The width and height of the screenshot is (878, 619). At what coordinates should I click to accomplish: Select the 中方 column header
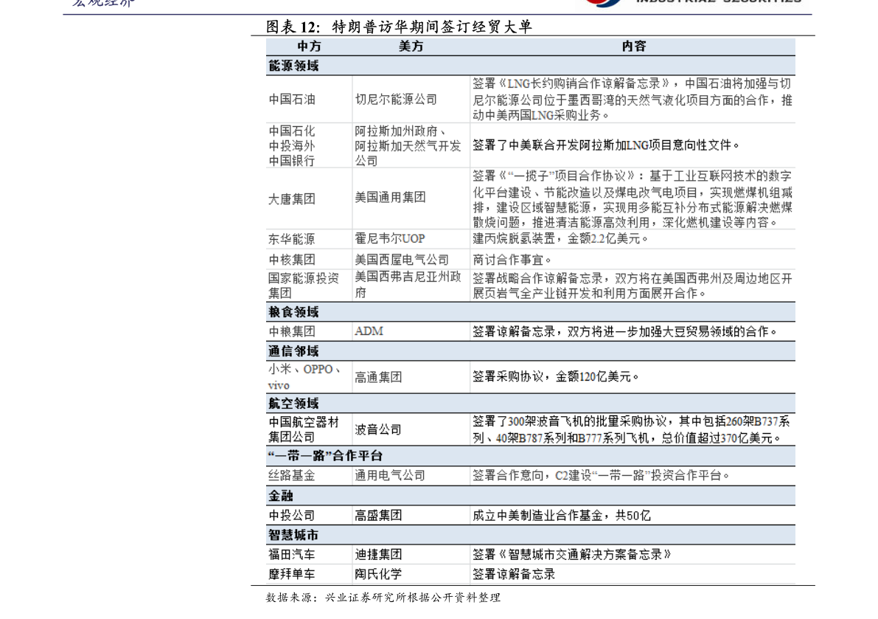[309, 46]
